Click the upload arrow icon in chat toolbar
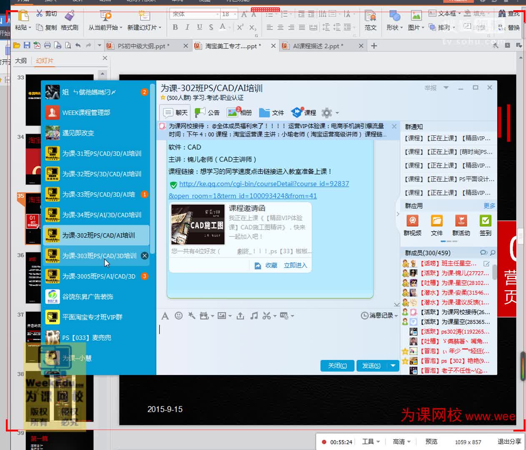The height and width of the screenshot is (450, 526). 240,316
